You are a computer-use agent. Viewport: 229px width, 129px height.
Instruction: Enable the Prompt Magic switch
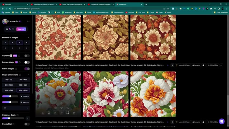tap(27, 62)
